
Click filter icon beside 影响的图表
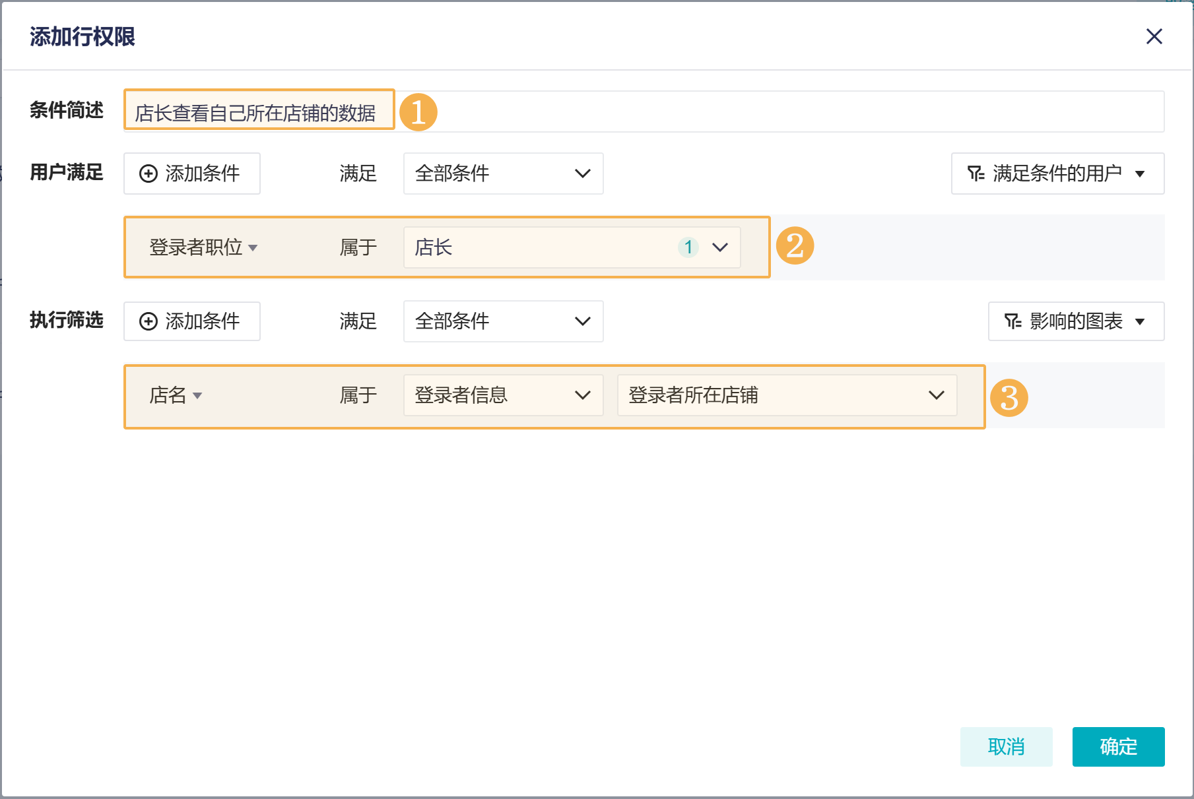(x=1012, y=321)
